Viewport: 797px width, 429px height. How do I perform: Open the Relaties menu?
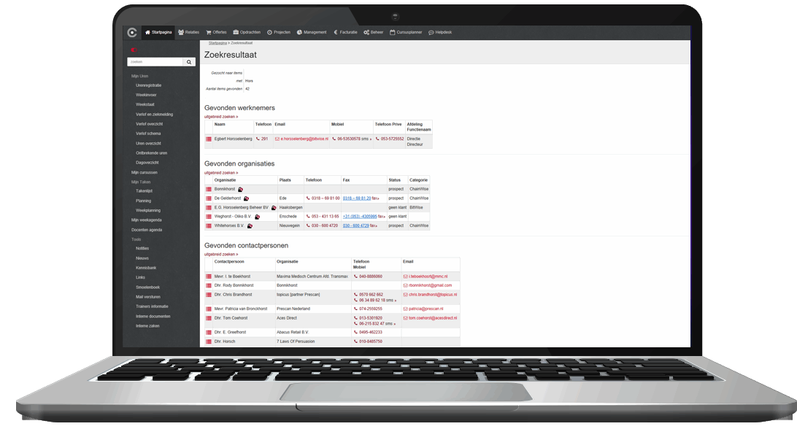click(x=189, y=32)
